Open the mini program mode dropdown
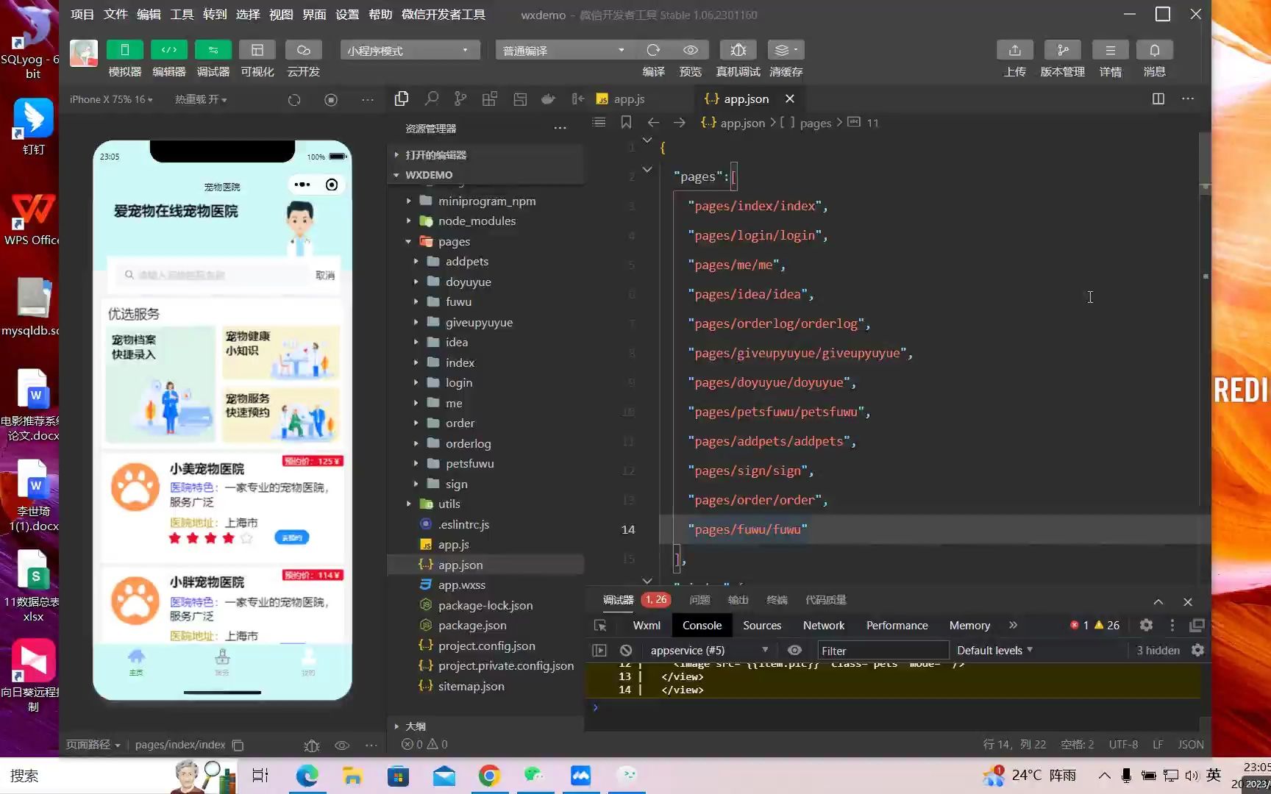Viewport: 1271px width, 794px height. pos(410,50)
